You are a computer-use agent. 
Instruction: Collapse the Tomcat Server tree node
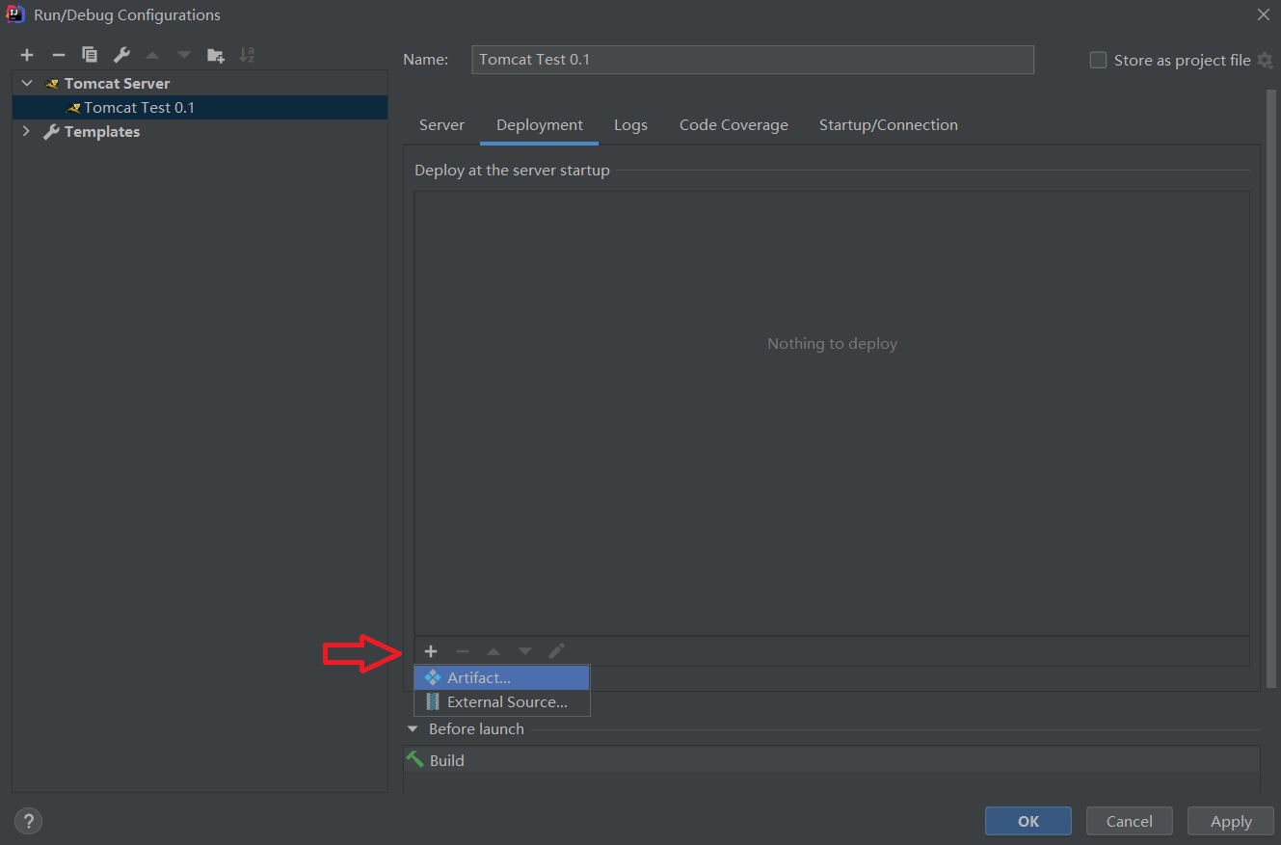tap(27, 84)
